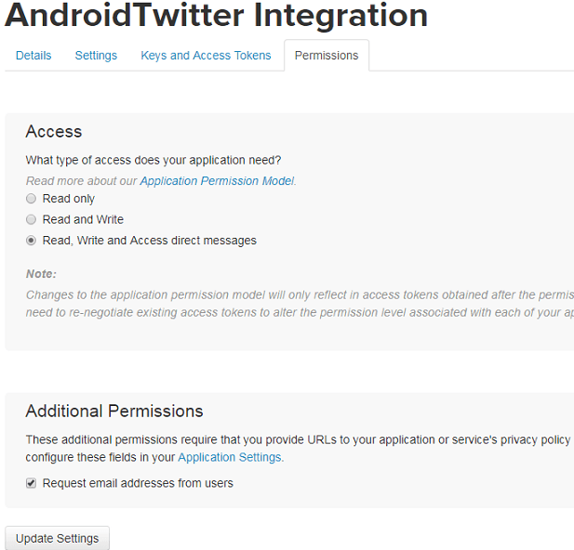Go to Keys and Access Tokens tab
574x550 pixels.
tap(206, 56)
